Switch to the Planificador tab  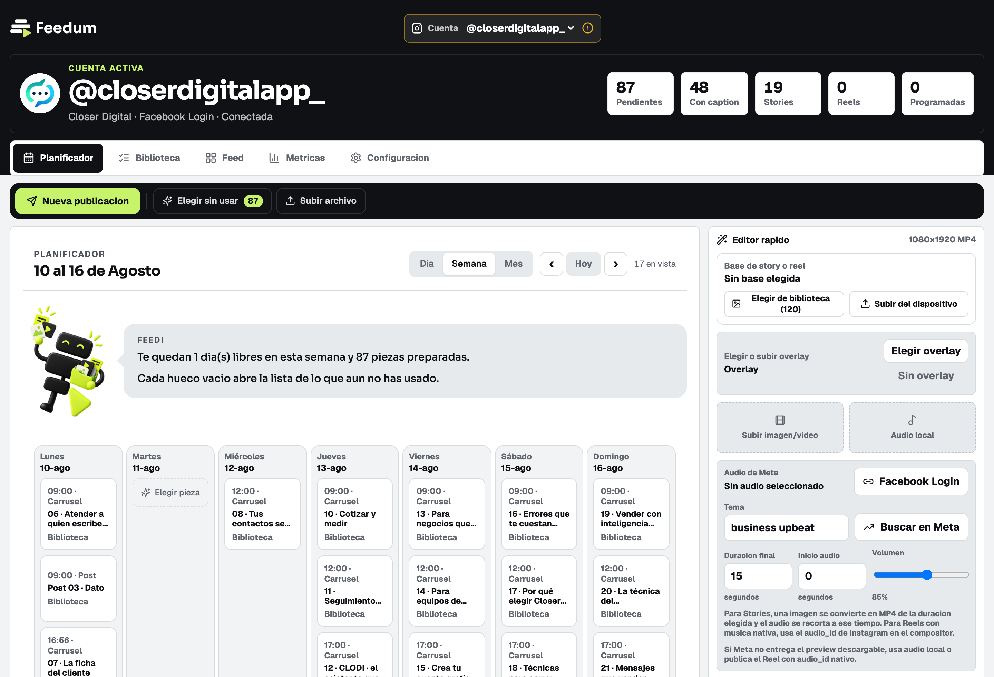pos(58,158)
